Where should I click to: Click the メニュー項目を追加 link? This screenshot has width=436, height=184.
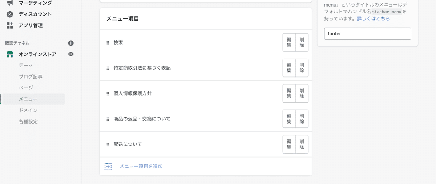click(141, 167)
